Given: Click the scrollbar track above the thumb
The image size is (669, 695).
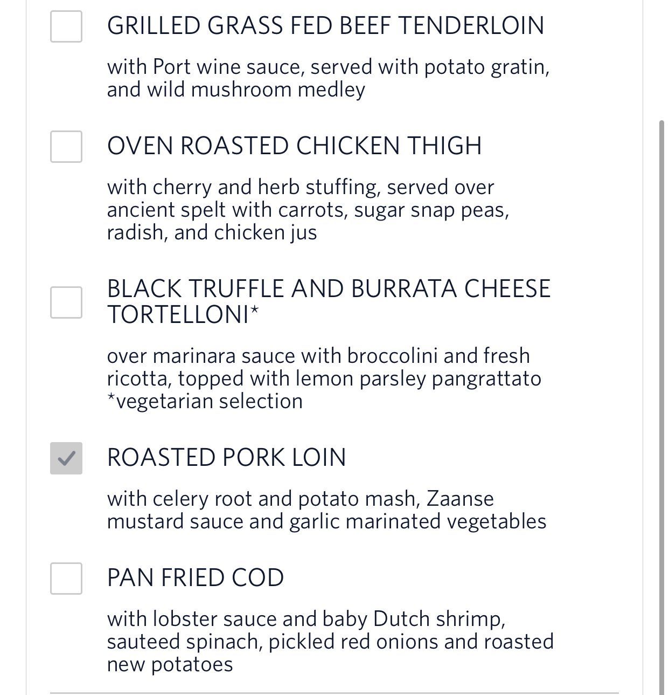Looking at the screenshot, I should coord(663,59).
